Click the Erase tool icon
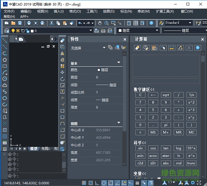This screenshot has width=207, height=186. point(62,40)
